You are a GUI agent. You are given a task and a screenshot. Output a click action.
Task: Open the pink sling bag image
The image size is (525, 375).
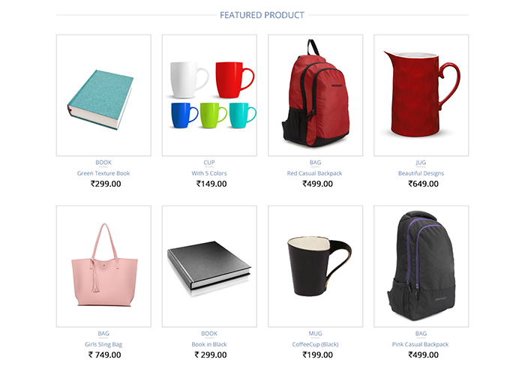(103, 266)
